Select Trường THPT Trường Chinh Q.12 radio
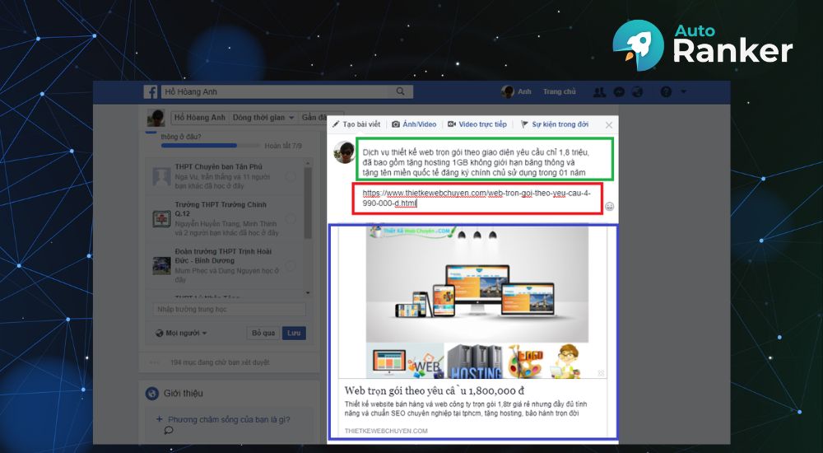The width and height of the screenshot is (823, 453). pyautogui.click(x=291, y=218)
